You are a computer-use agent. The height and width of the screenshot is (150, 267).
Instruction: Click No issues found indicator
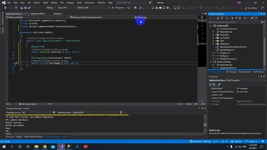28,104
